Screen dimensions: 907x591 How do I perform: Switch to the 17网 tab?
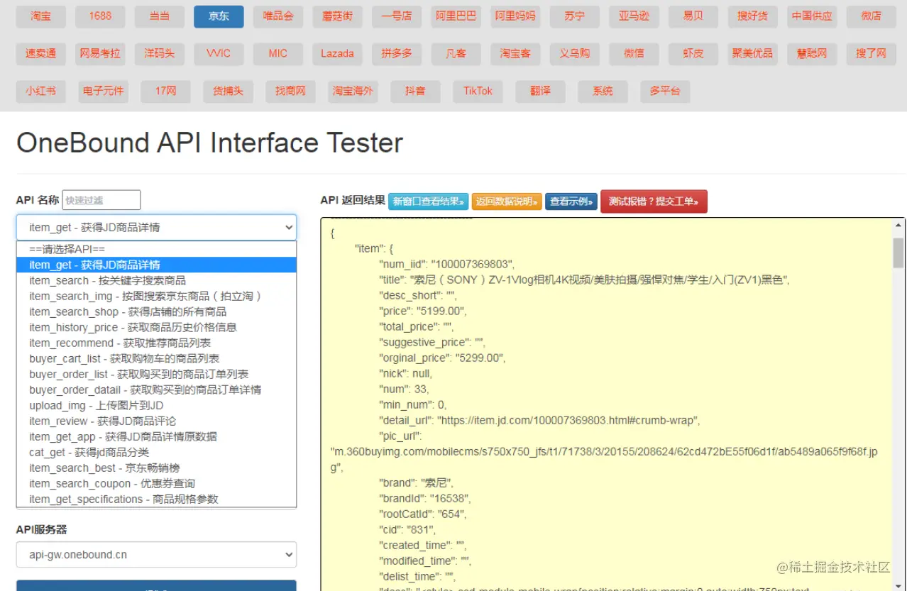[x=165, y=92]
